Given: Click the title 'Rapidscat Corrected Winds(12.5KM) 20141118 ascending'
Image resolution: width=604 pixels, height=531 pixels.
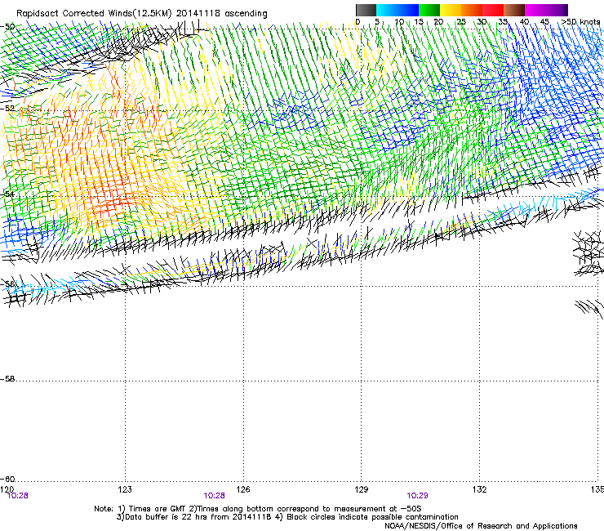Looking at the screenshot, I should point(142,14).
